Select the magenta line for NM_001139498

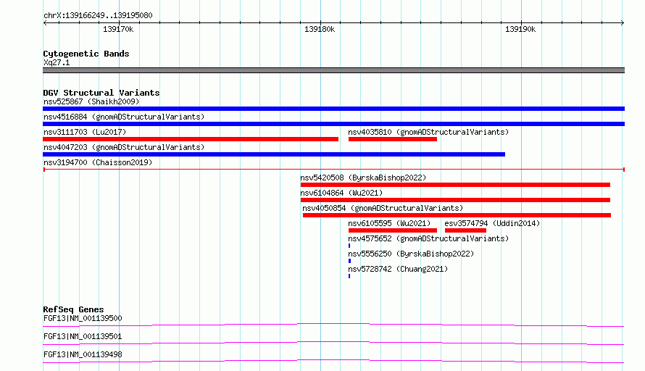pos(333,361)
